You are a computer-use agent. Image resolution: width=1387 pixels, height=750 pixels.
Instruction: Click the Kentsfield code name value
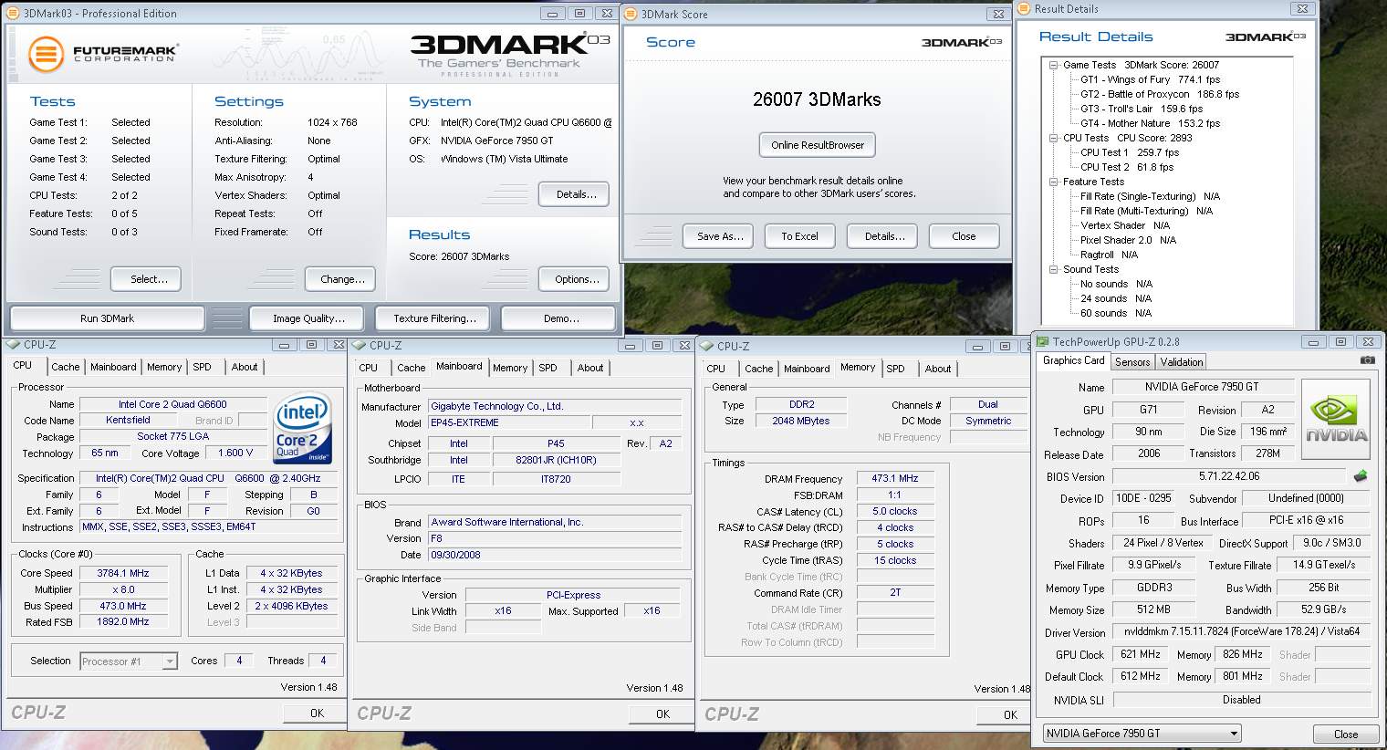click(x=128, y=420)
